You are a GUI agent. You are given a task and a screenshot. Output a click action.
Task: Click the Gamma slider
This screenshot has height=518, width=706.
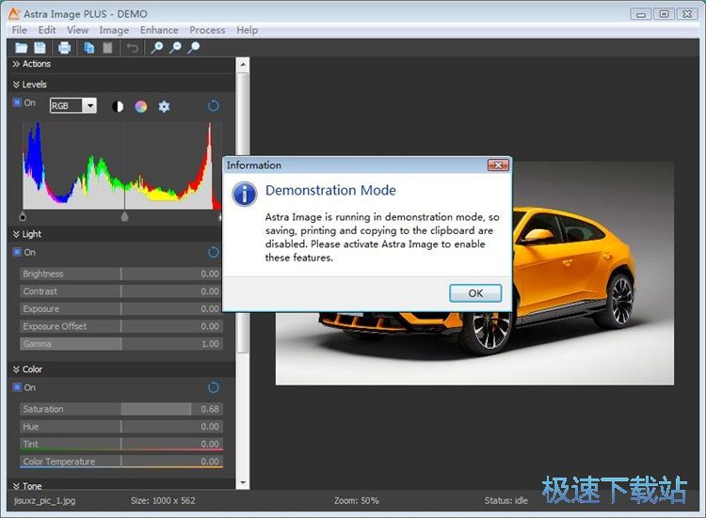tap(121, 344)
